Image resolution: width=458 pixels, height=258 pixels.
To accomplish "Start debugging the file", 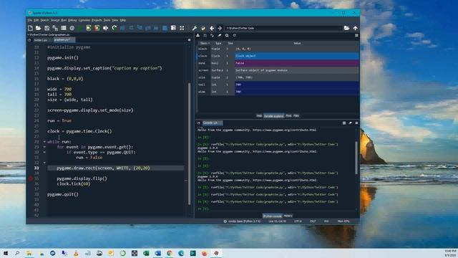I will tap(122, 28).
